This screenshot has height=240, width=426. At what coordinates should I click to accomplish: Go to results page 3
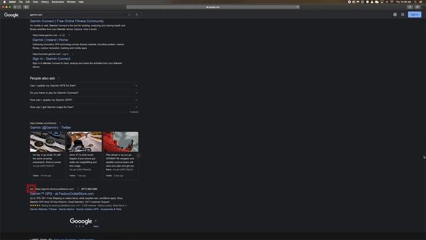coord(83,227)
